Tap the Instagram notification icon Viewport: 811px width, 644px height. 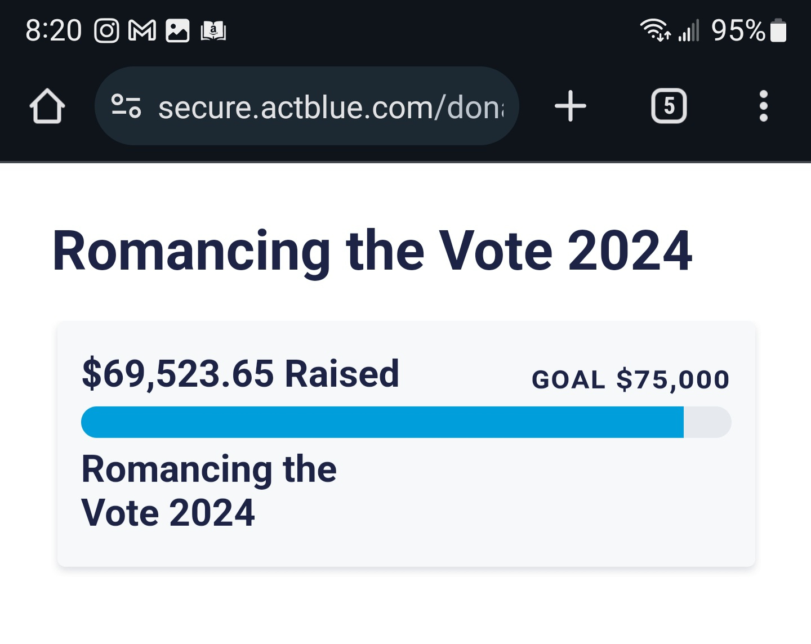coord(106,30)
